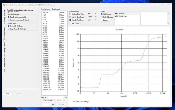Click the Start at KB input field
Viewport: 175px width, 110px height.
55,97
